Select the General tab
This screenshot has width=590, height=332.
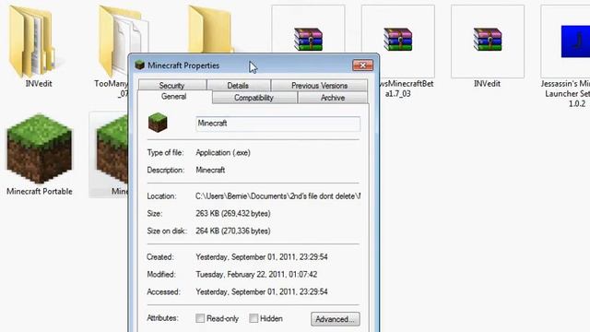pos(174,97)
